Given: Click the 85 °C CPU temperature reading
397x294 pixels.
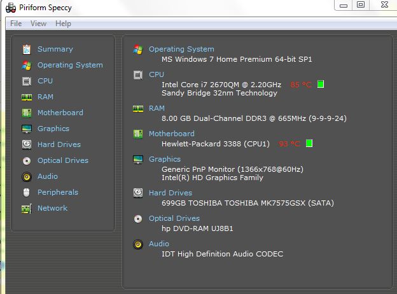Looking at the screenshot, I should pos(302,85).
